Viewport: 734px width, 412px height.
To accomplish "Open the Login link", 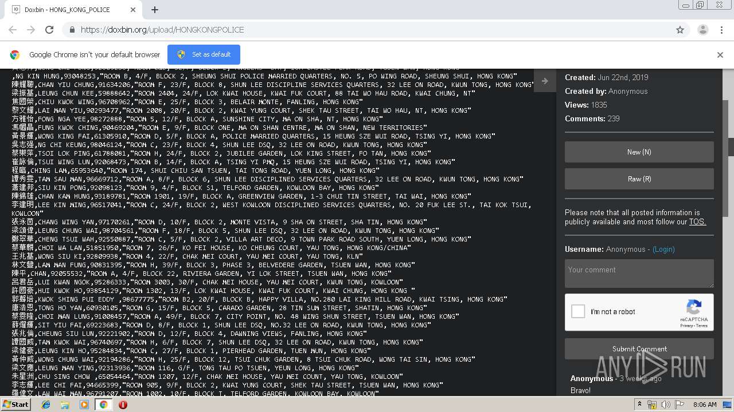I will (663, 249).
